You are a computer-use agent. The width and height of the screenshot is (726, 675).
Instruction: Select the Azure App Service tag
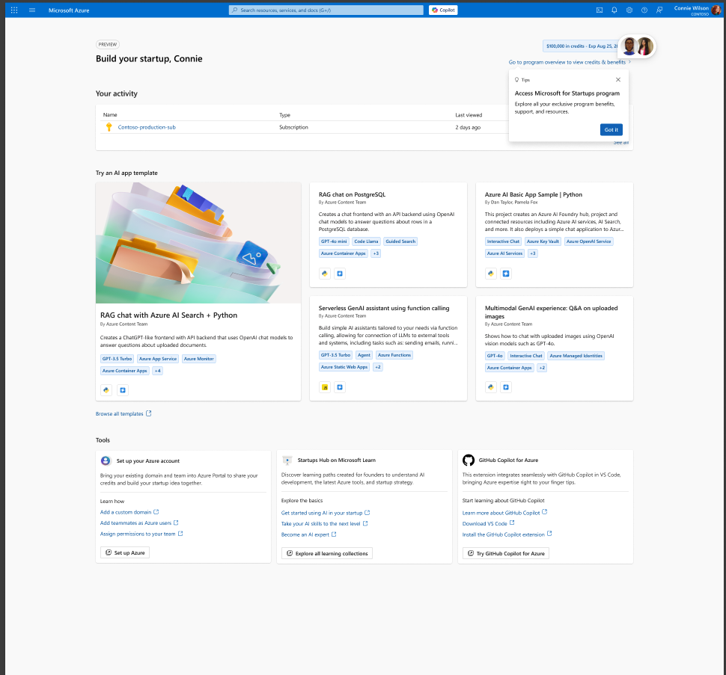158,359
